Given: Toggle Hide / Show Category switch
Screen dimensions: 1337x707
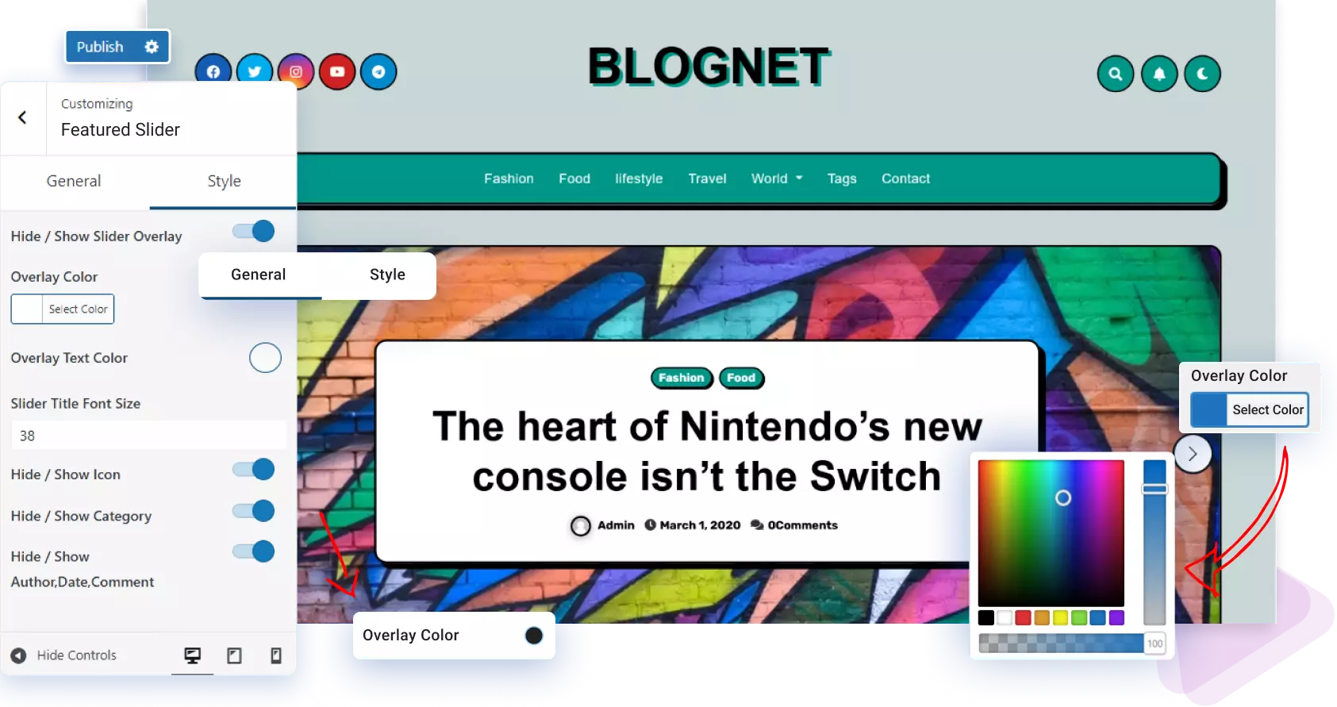Looking at the screenshot, I should pyautogui.click(x=254, y=511).
